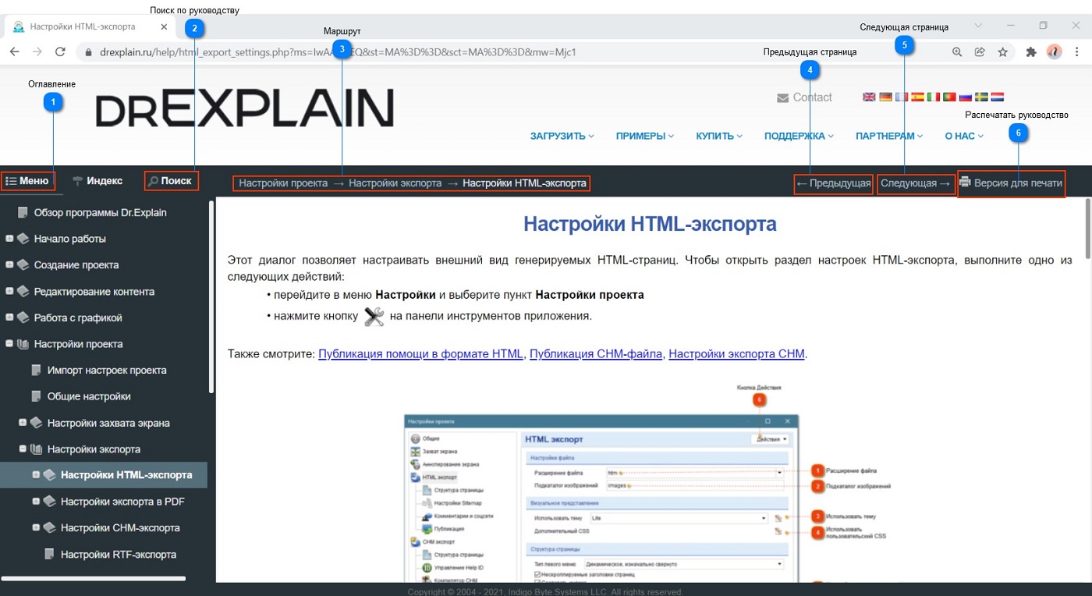Open the Contact link with envelope icon
The height and width of the screenshot is (596, 1092).
pyautogui.click(x=804, y=98)
